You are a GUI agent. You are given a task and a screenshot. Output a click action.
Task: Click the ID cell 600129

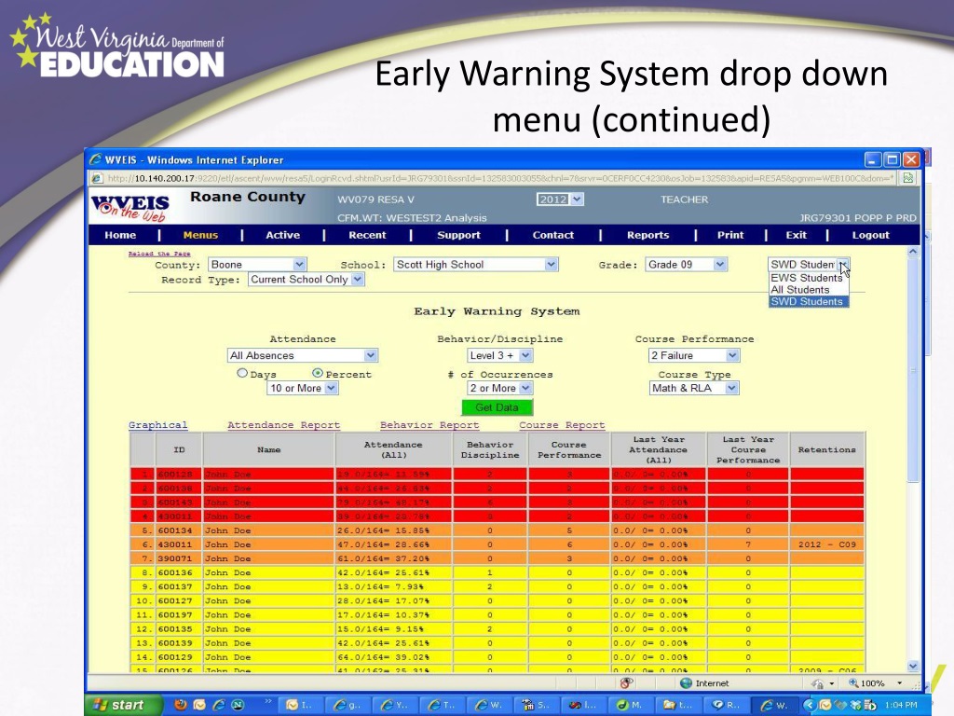click(x=179, y=657)
